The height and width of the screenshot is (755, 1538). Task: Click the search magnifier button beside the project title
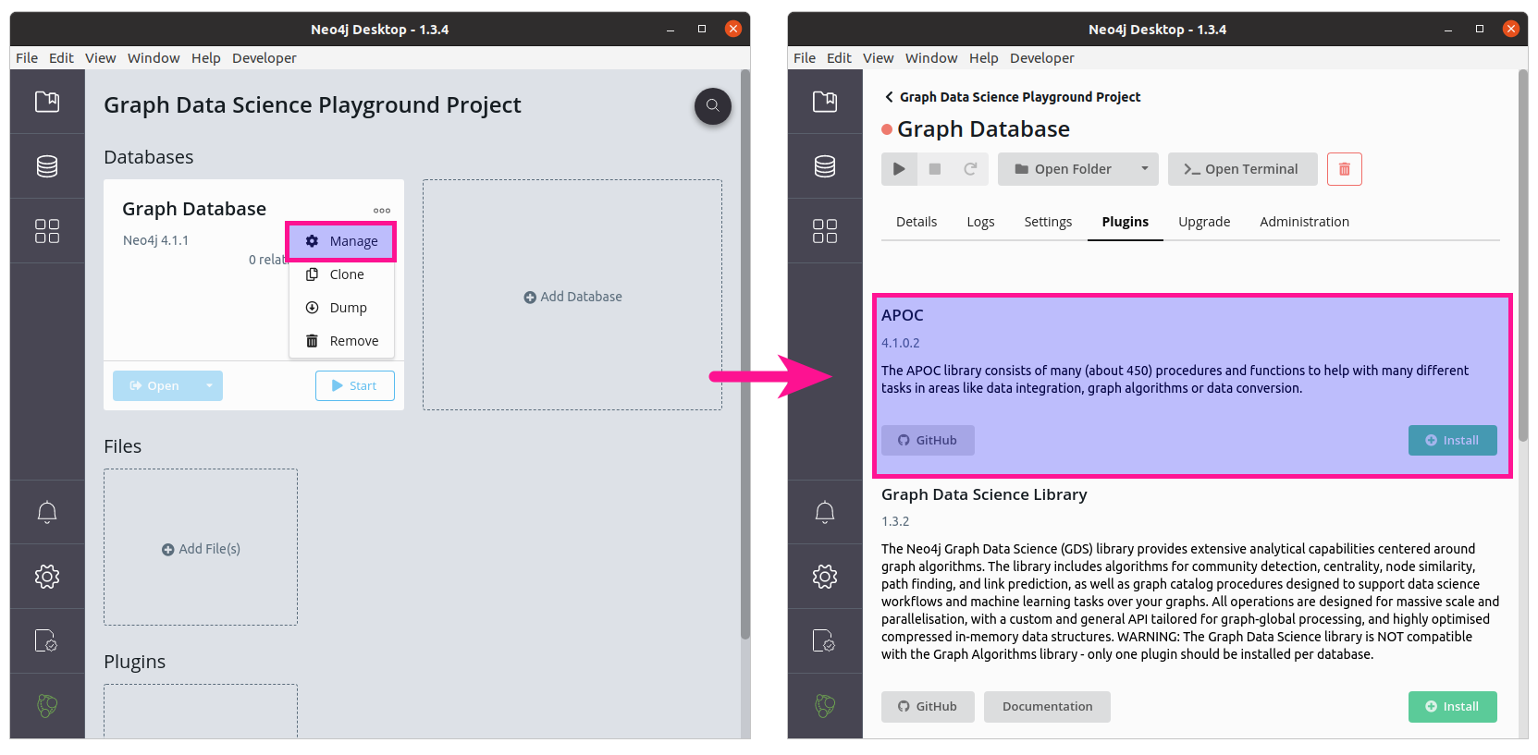coord(713,105)
